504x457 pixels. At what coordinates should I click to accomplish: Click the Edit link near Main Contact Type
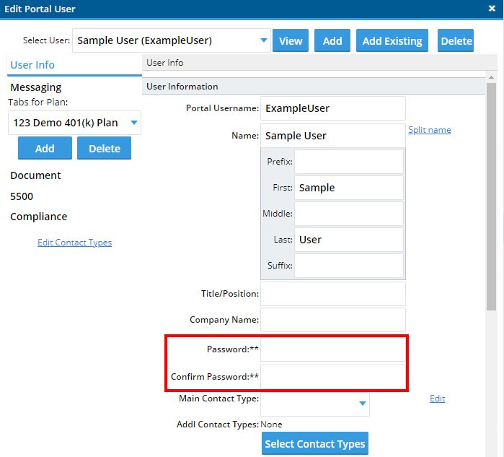coord(437,399)
